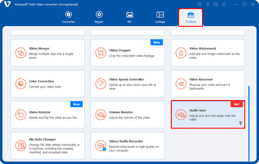This screenshot has height=164, width=259.
Task: Open the Volume Booster tool title
Action: [121, 112]
